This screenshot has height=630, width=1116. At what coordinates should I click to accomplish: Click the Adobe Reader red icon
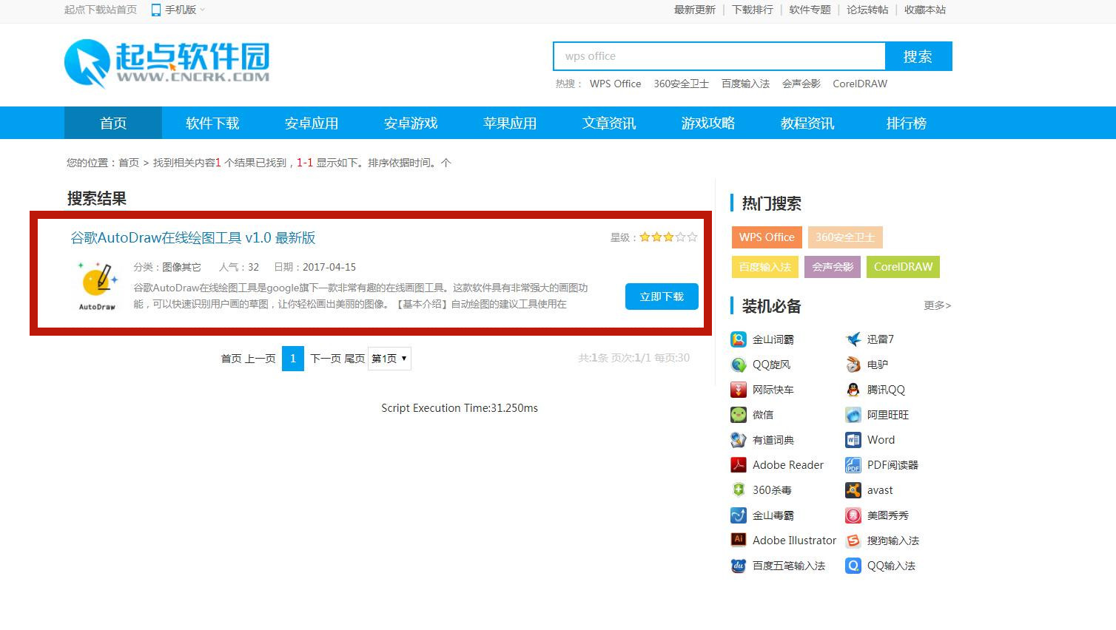(738, 465)
